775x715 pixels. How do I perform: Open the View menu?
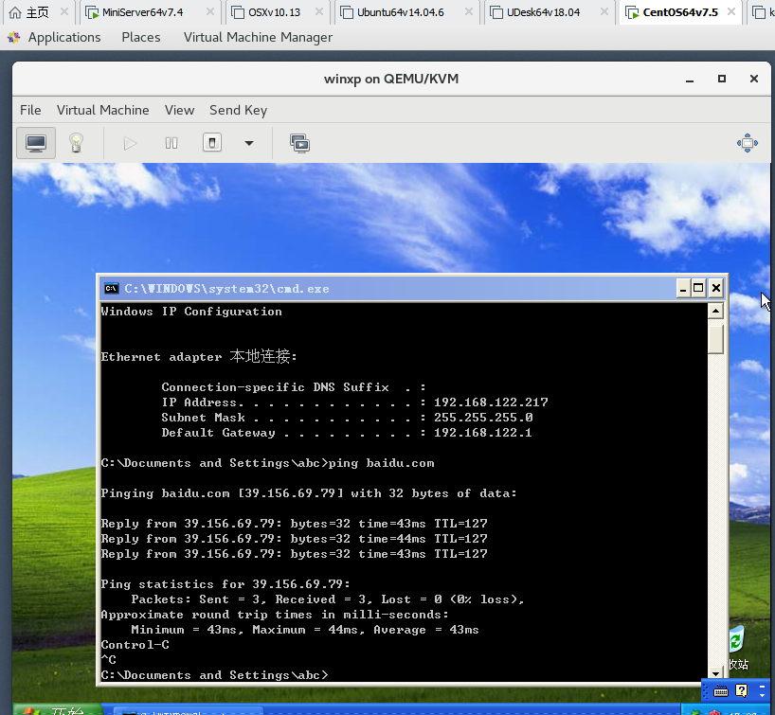click(179, 110)
